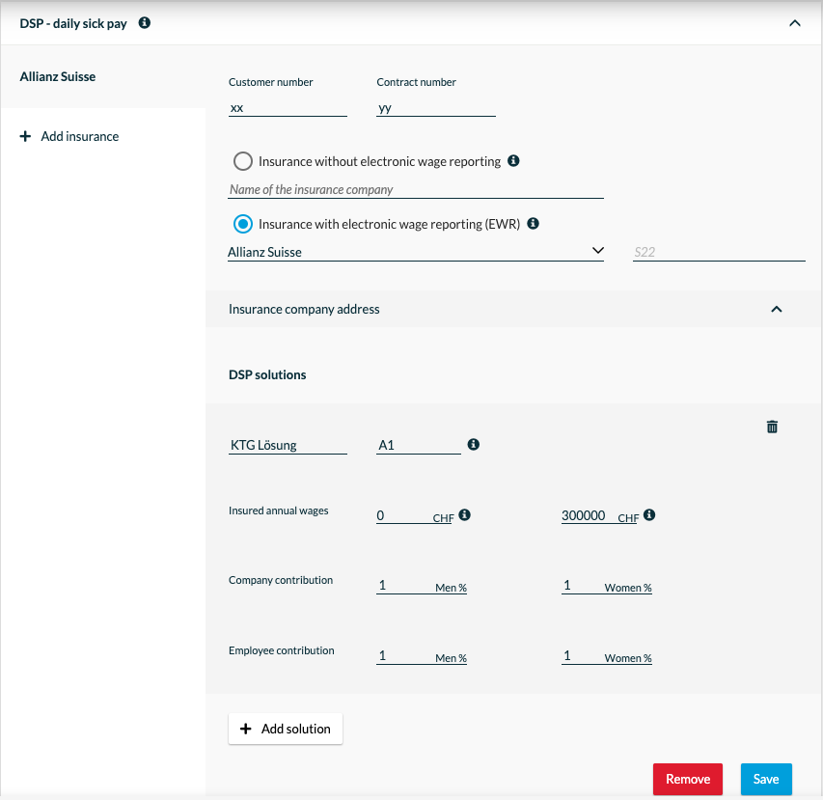The image size is (823, 800).
Task: Save the DSP insurance settings
Action: pos(766,779)
